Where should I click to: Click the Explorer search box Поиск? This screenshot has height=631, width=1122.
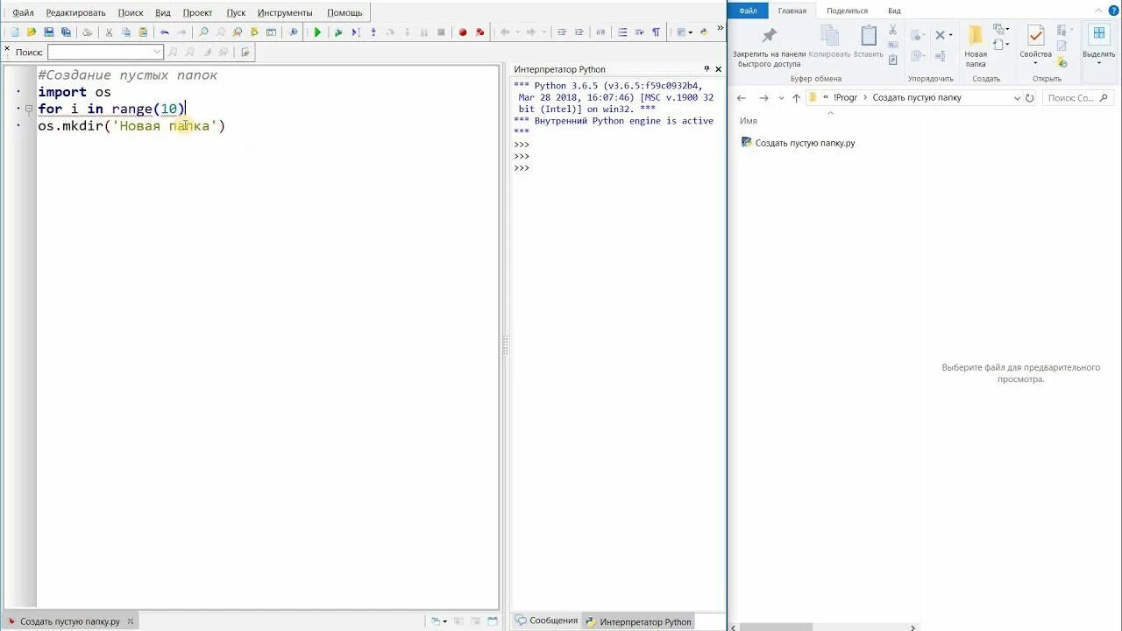click(1077, 98)
